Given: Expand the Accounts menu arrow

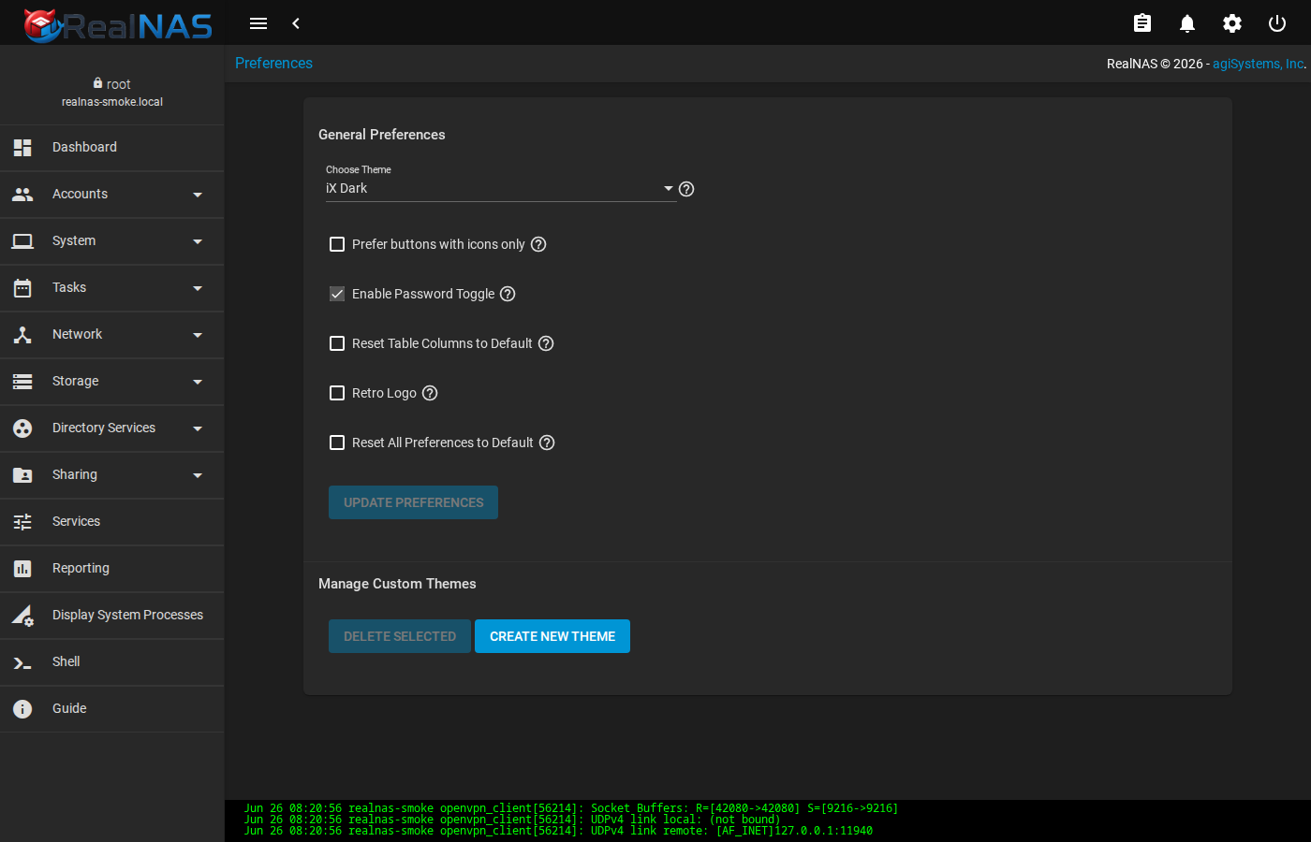Looking at the screenshot, I should [x=198, y=195].
